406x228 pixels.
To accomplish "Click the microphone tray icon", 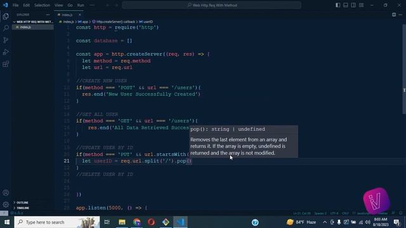I will [339, 222].
